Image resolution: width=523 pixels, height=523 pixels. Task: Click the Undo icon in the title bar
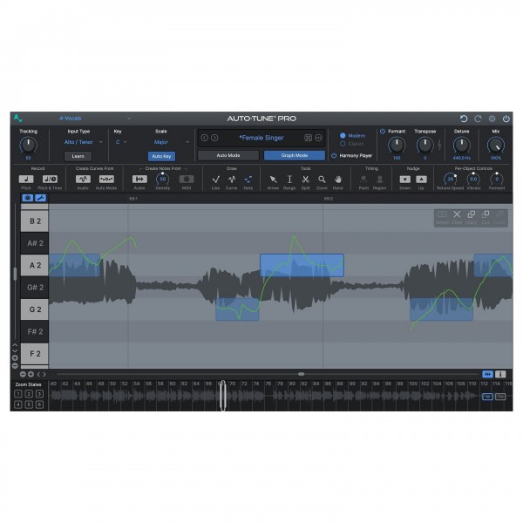464,119
